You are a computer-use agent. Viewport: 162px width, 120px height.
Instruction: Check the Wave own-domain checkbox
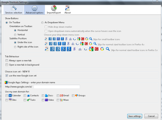click(58, 100)
